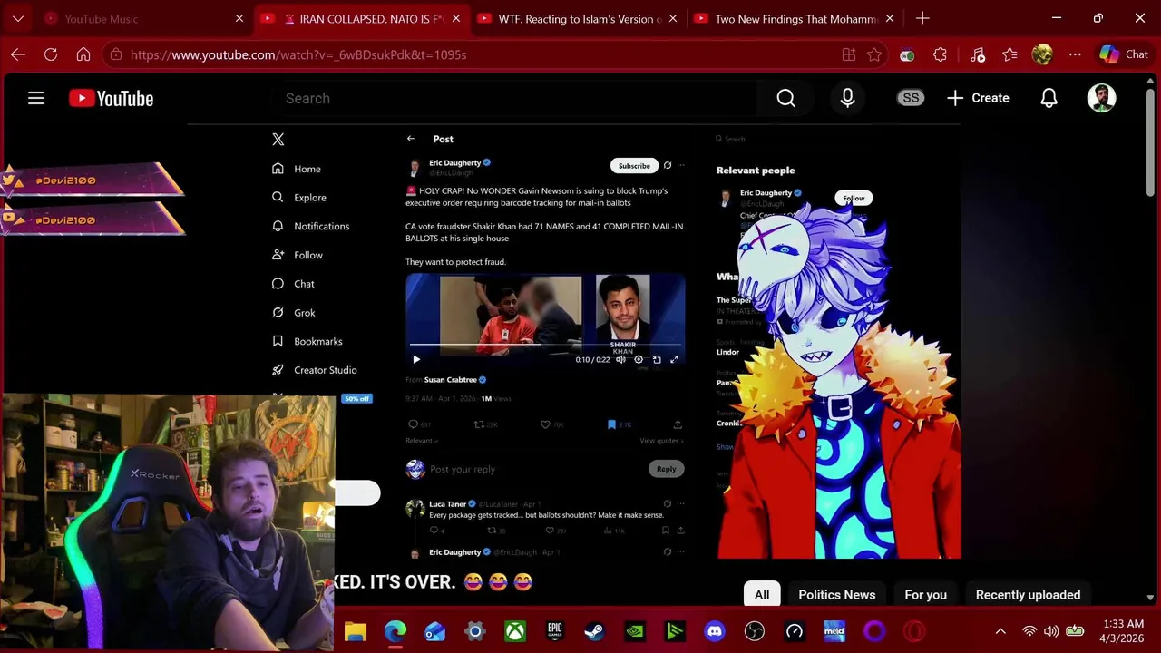Open the Copilot Chat button
Screen dimensions: 1161x653
(1124, 54)
